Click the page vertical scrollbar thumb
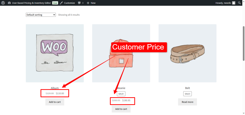This screenshot has height=115, width=245. click(x=243, y=43)
